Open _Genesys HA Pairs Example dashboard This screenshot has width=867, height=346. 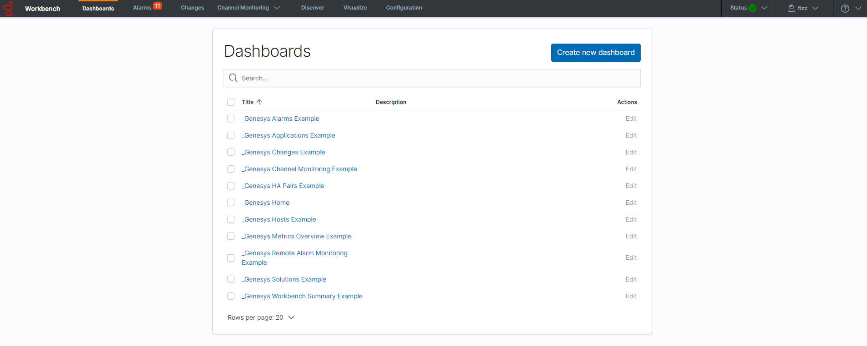coord(283,186)
